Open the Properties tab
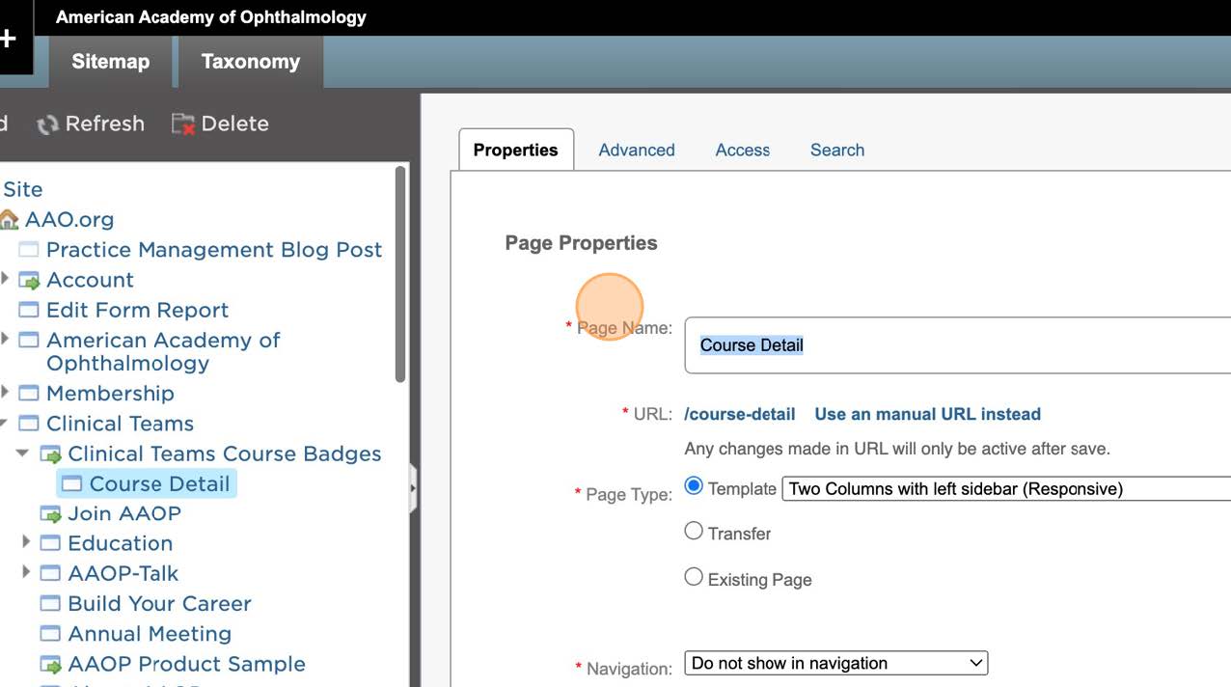This screenshot has width=1231, height=687. coord(516,151)
